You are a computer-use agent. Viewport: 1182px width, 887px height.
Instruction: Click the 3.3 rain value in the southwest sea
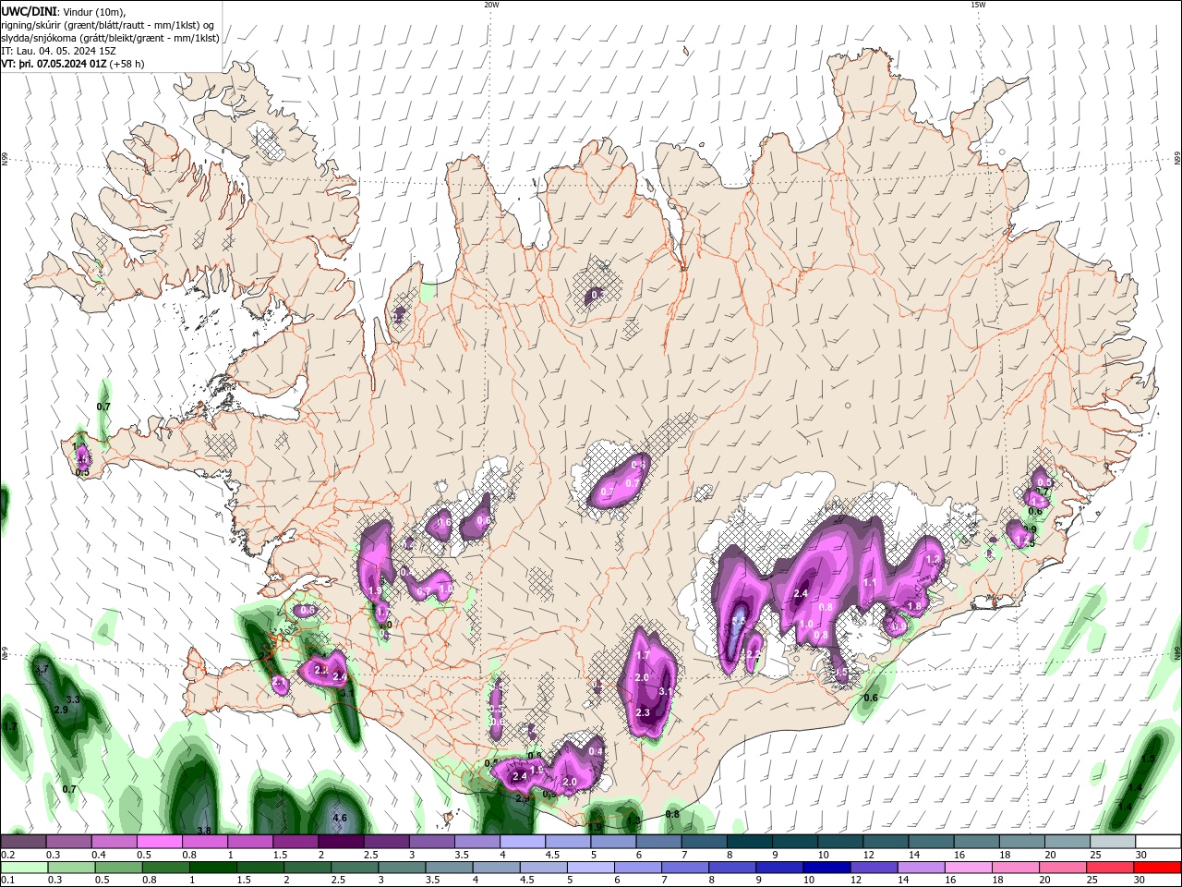pos(73,699)
